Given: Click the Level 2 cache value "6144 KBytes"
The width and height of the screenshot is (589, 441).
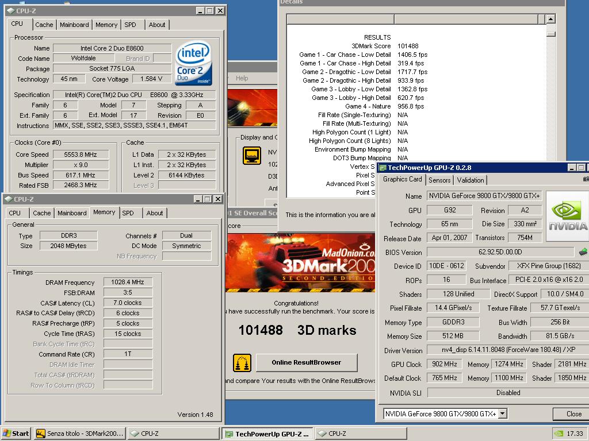Looking at the screenshot, I should pos(187,175).
